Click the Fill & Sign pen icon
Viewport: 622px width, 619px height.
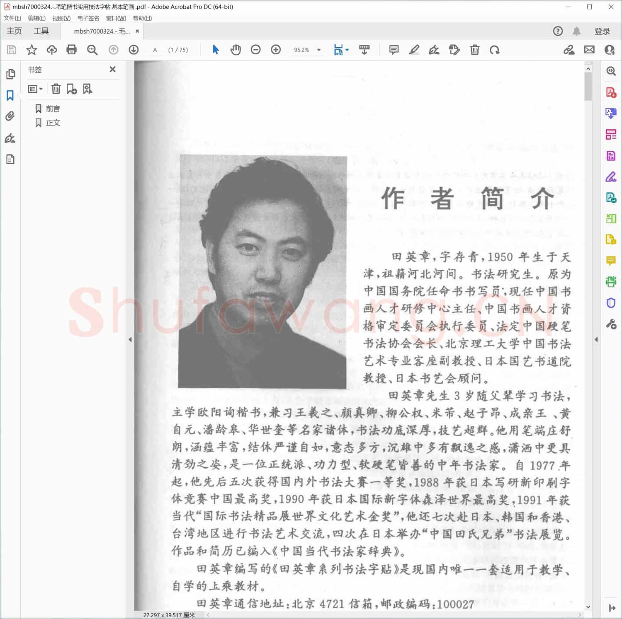[434, 49]
